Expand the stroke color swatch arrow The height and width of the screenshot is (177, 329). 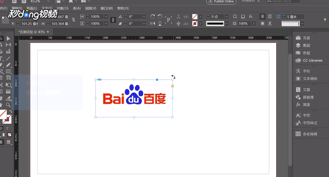pyautogui.click(x=200, y=23)
